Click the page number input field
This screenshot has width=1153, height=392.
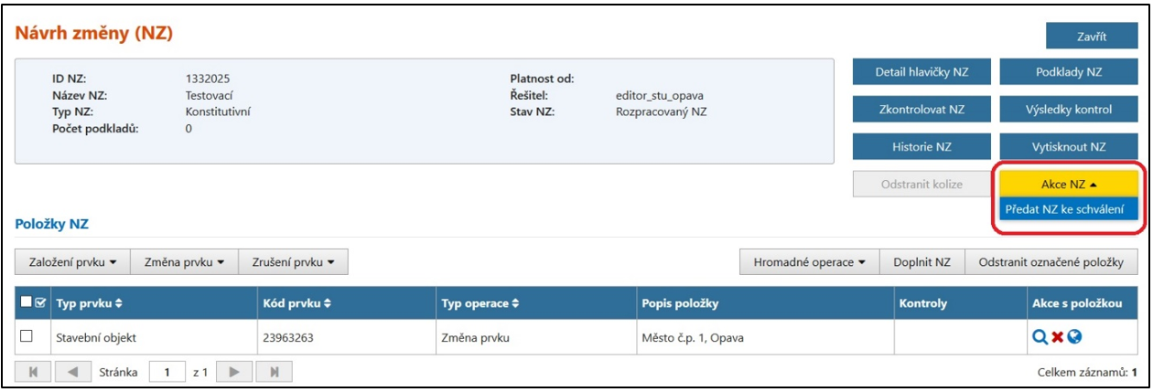point(167,373)
